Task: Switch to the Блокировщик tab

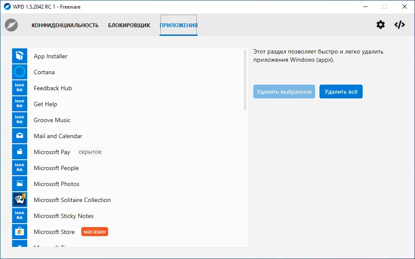Action: [129, 25]
